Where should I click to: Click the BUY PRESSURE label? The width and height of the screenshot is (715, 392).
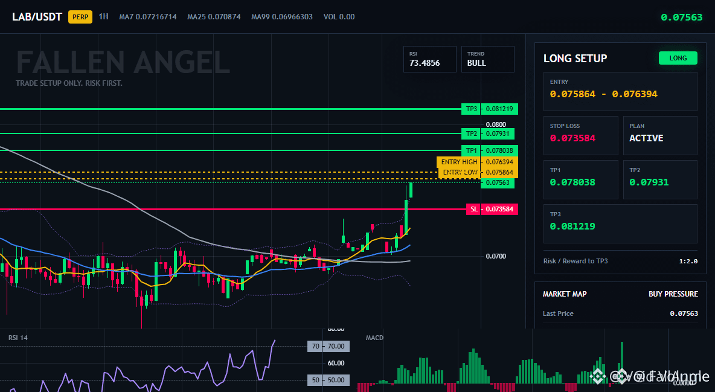[673, 294]
